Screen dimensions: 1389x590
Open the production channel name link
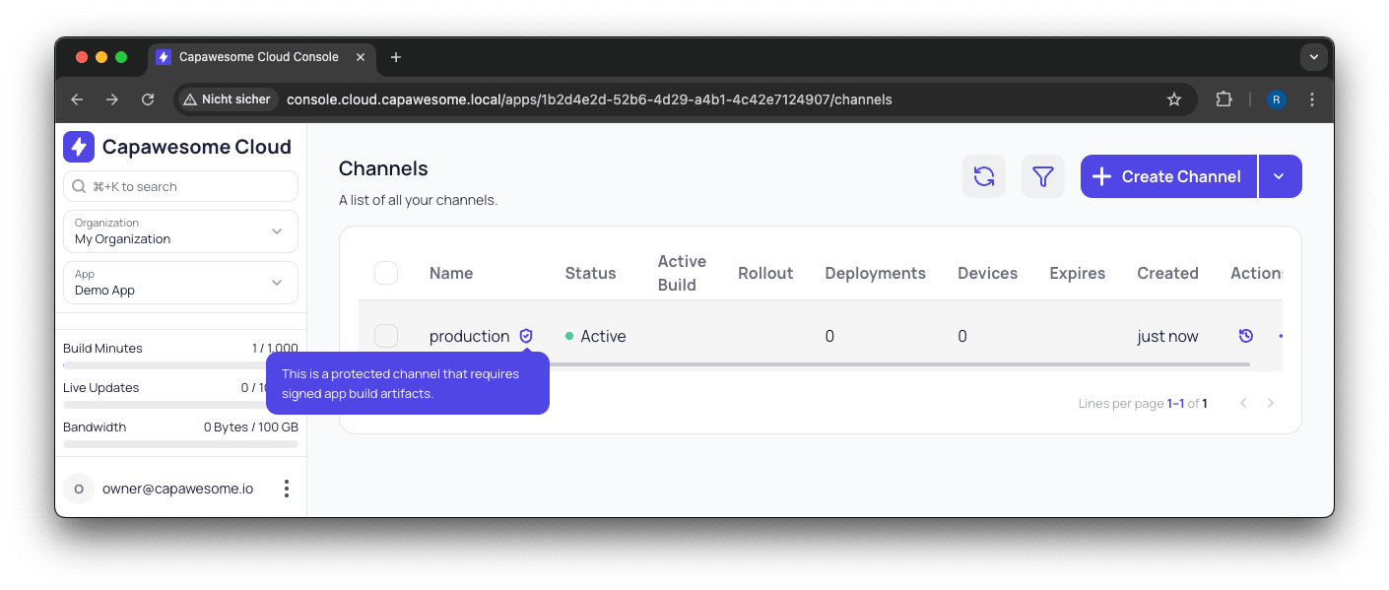(x=469, y=336)
